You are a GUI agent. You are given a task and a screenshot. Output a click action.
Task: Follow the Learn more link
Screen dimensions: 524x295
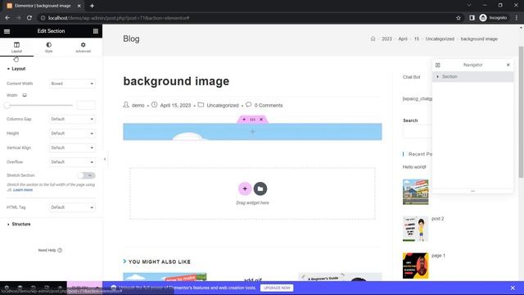point(23,189)
